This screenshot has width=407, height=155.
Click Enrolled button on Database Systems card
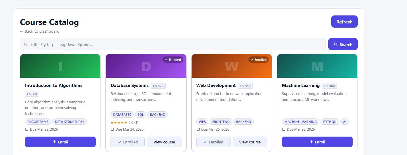127,142
